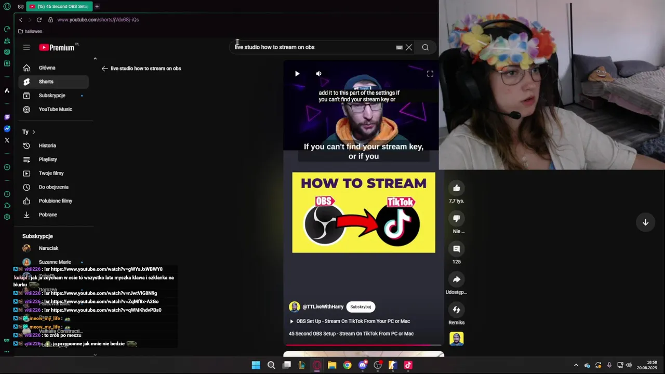Click Subskrybuj to subscribe to channel
The width and height of the screenshot is (665, 374).
point(361,307)
